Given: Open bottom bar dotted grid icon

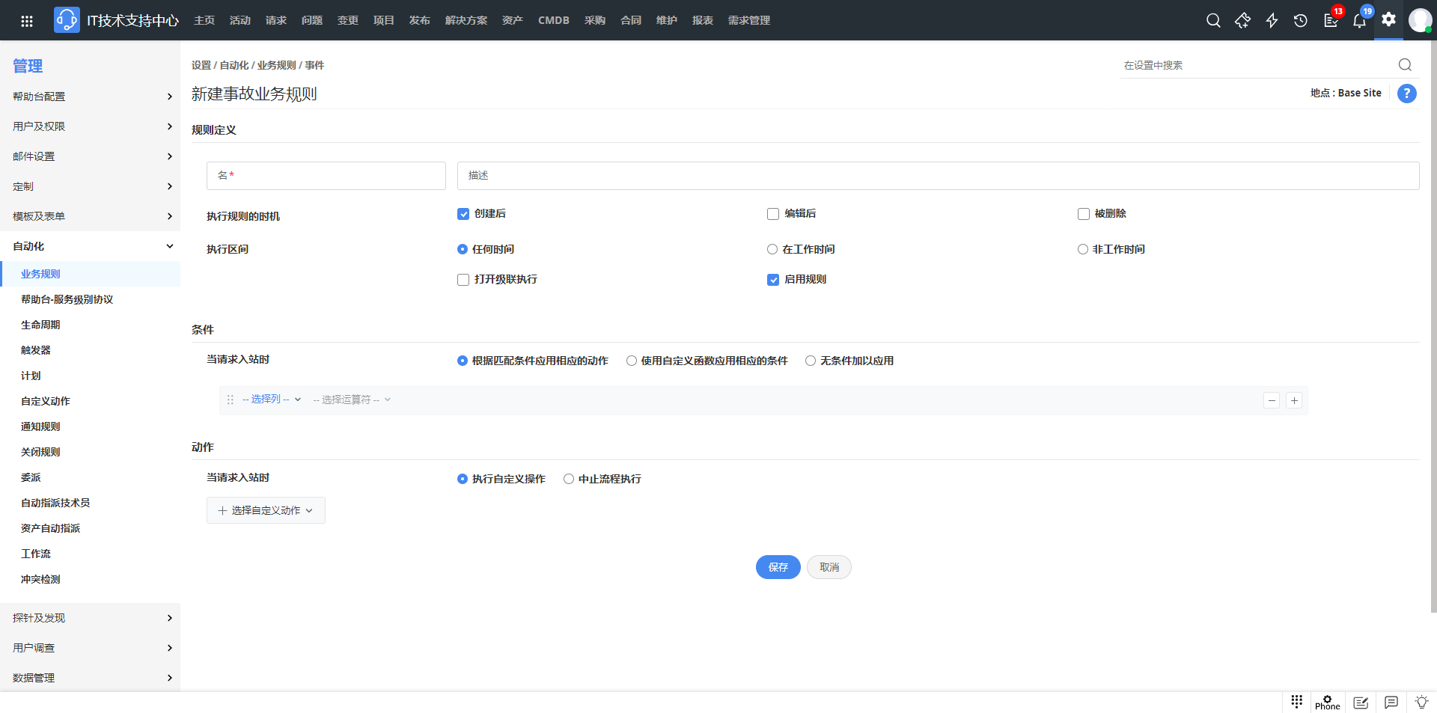Looking at the screenshot, I should click(x=1297, y=702).
